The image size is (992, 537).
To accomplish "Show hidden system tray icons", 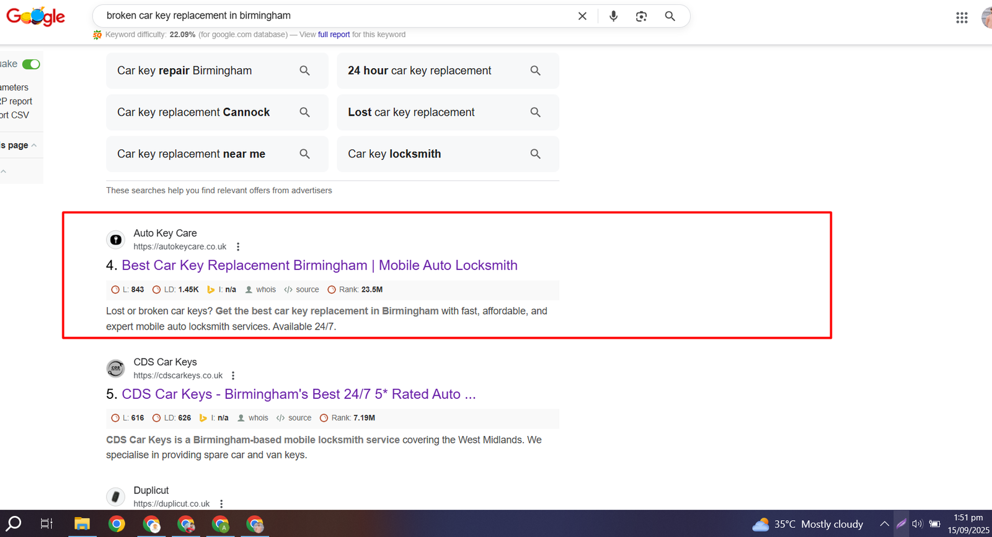I will click(x=884, y=524).
